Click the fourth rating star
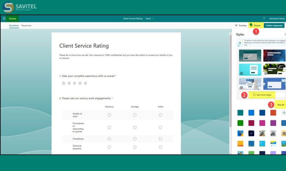The height and width of the screenshot is (171, 286). click(x=80, y=83)
